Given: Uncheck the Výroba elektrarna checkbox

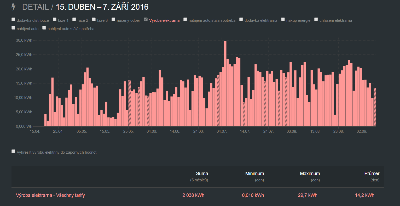Looking at the screenshot, I should 146,19.
